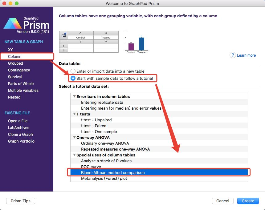The image size is (265, 210).
Task: Select 'Enter or import data into a new table'
Action: pyautogui.click(x=73, y=71)
